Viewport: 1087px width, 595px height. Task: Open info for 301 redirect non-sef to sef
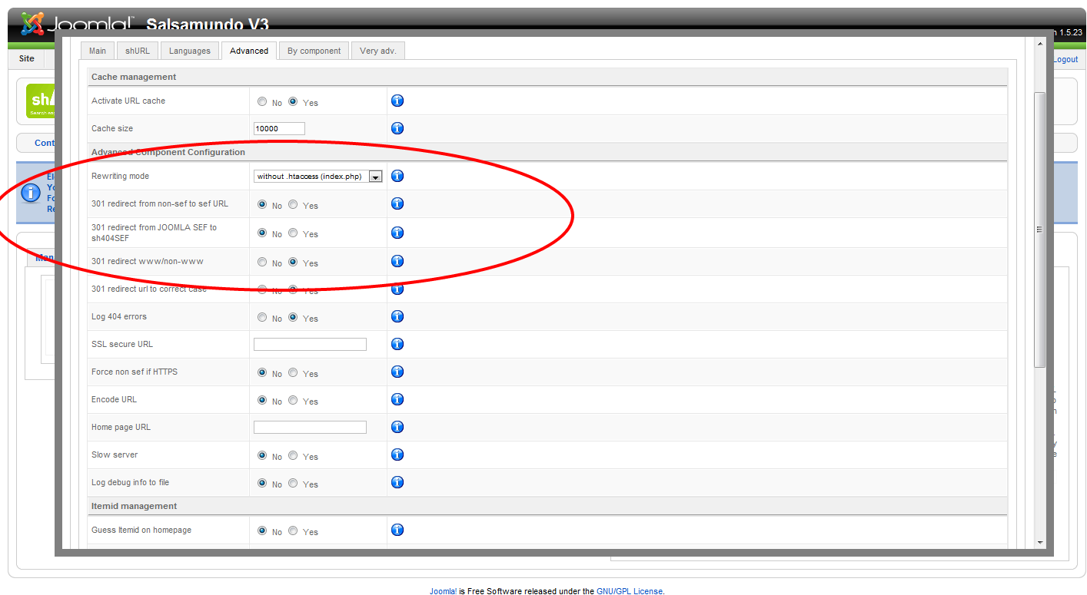(397, 203)
